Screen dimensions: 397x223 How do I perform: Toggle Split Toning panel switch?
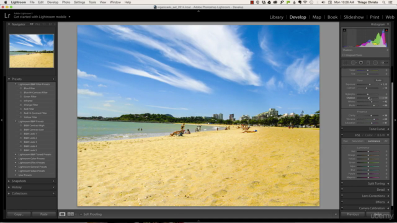(x=342, y=183)
